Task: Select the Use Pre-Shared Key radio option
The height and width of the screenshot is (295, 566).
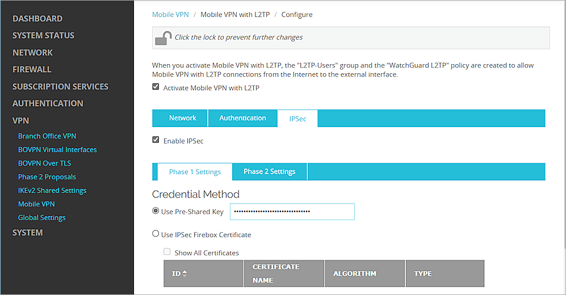Action: click(156, 211)
